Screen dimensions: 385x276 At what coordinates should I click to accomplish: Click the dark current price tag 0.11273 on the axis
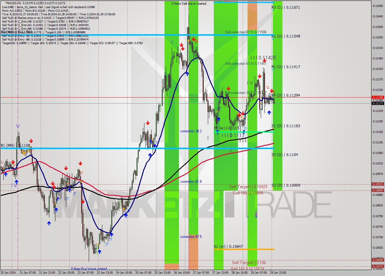click(x=378, y=103)
